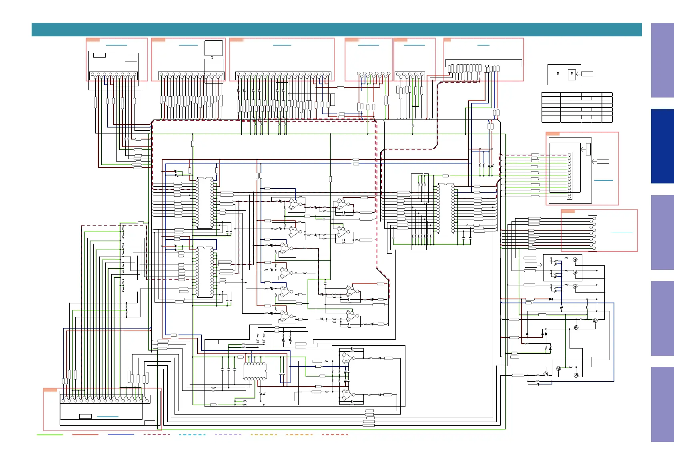
Task: Open the bottom-most purple side tab
Action: [662, 404]
